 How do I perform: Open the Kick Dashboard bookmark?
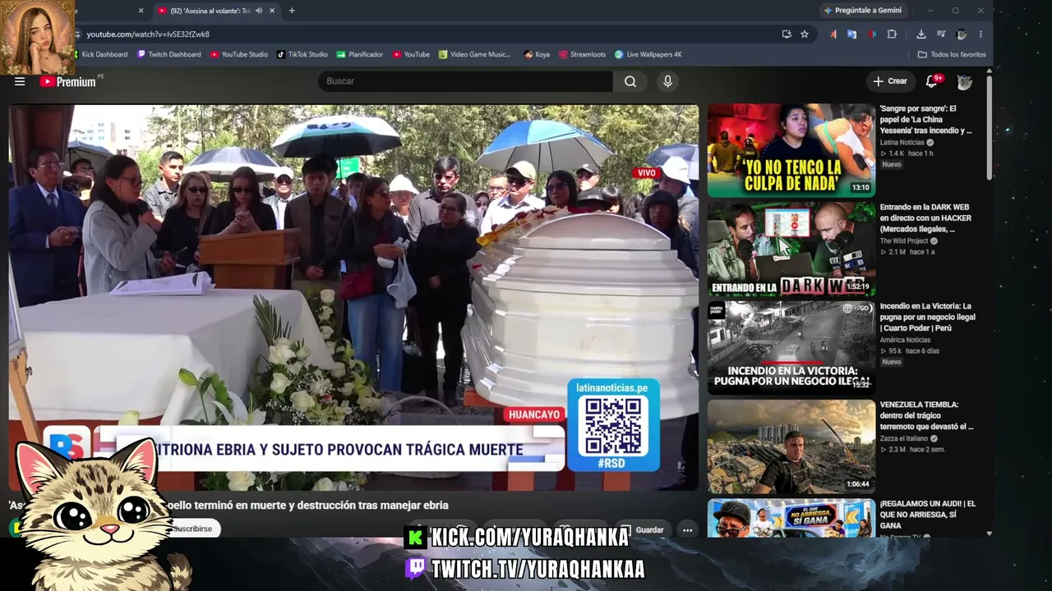point(99,54)
